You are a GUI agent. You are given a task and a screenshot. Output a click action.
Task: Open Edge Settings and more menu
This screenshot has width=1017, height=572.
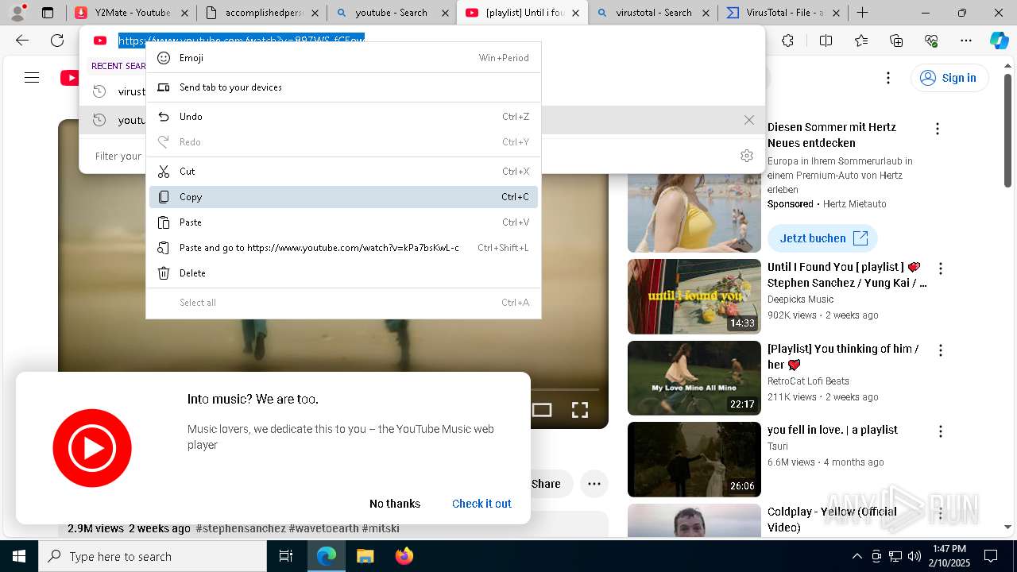click(966, 41)
